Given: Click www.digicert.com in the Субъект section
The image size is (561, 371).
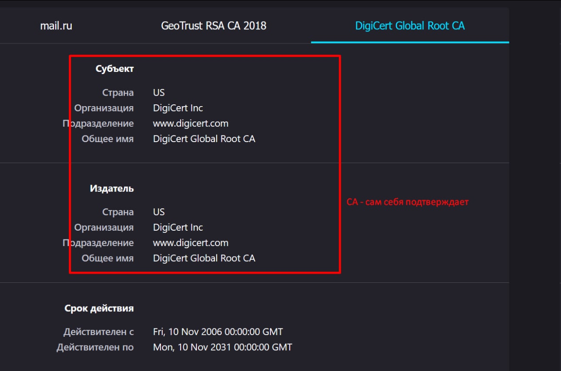Looking at the screenshot, I should pyautogui.click(x=191, y=123).
